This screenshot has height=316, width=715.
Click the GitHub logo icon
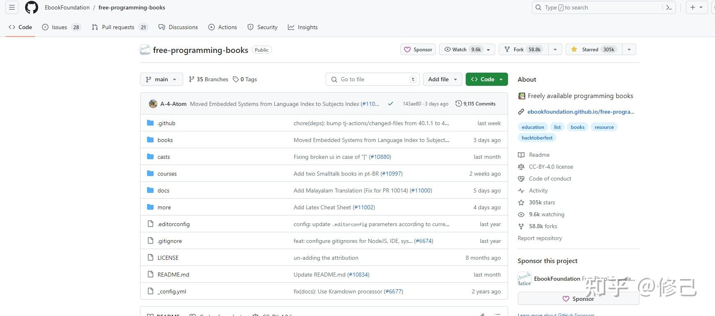pyautogui.click(x=31, y=7)
